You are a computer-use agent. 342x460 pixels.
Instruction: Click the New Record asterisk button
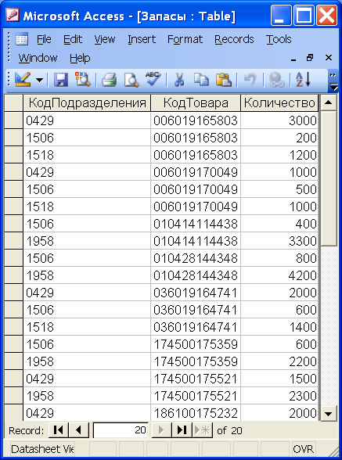(202, 430)
